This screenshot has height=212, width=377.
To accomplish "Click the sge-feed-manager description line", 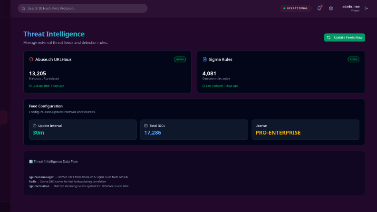I will coord(78,177).
